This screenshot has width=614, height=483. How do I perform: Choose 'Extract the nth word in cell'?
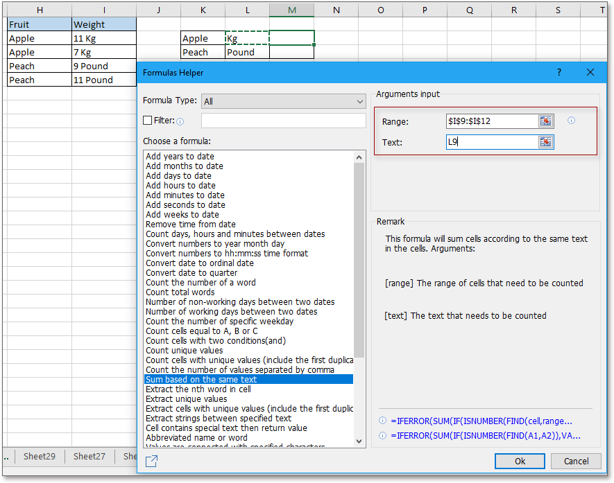click(198, 389)
